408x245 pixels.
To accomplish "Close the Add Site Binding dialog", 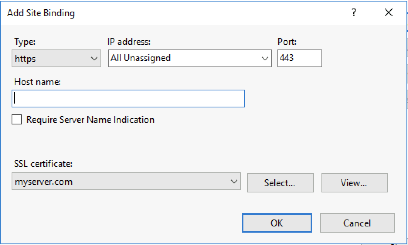I will coord(389,13).
